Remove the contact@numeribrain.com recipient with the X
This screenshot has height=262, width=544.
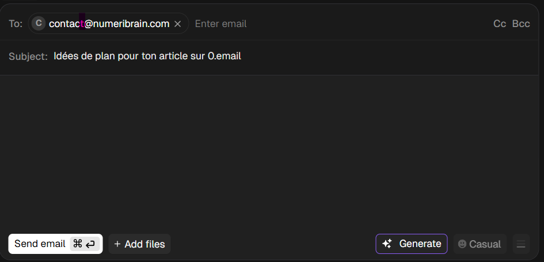tap(177, 24)
